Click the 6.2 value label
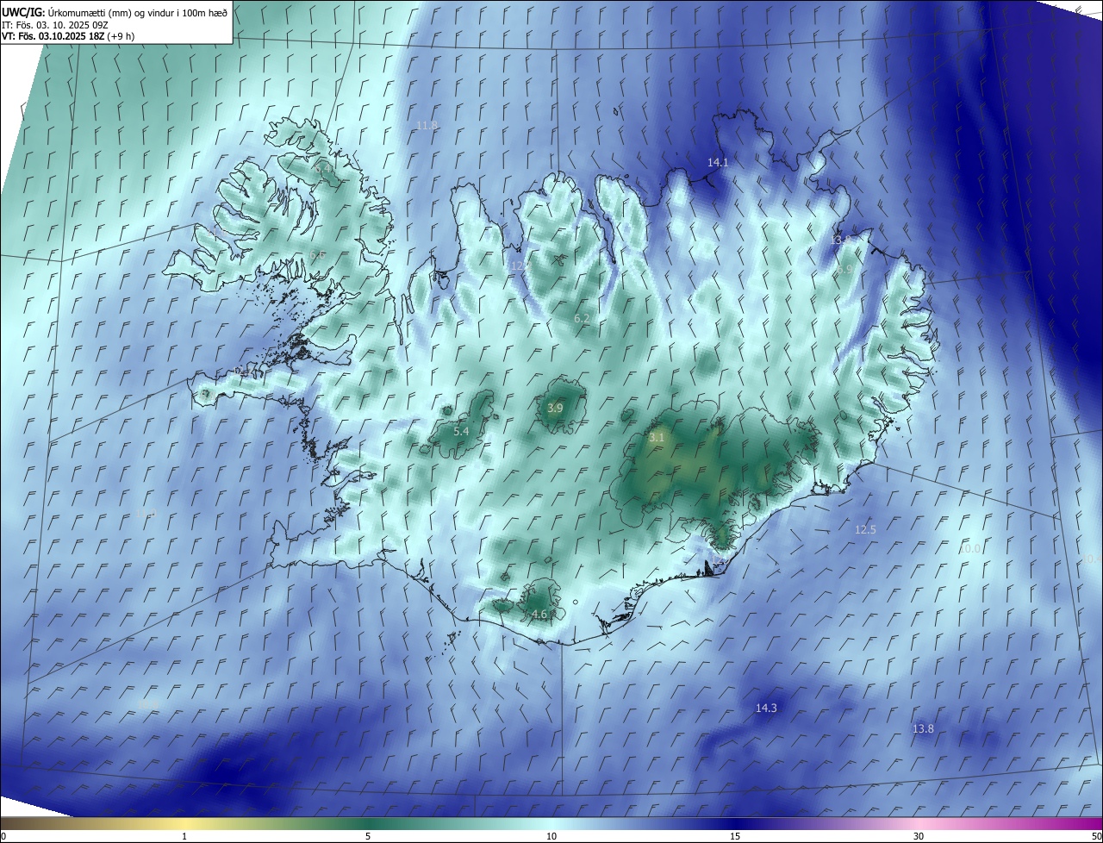Screen dimensions: 1103x843 582,319
